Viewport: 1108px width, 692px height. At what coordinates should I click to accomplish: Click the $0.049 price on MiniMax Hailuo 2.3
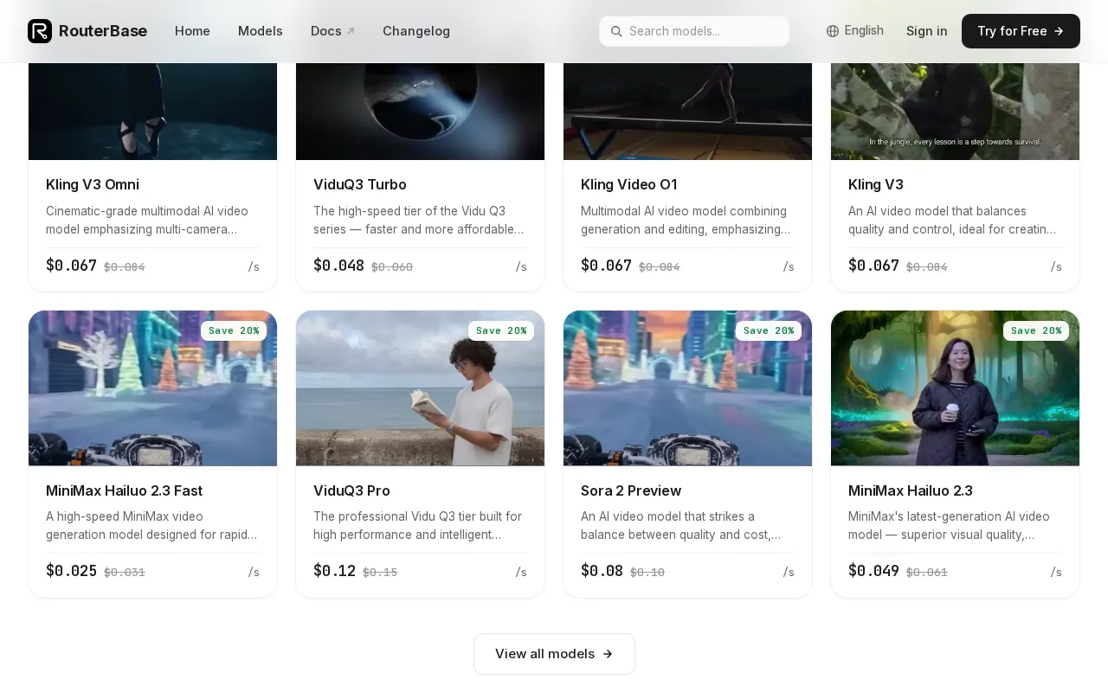point(873,571)
